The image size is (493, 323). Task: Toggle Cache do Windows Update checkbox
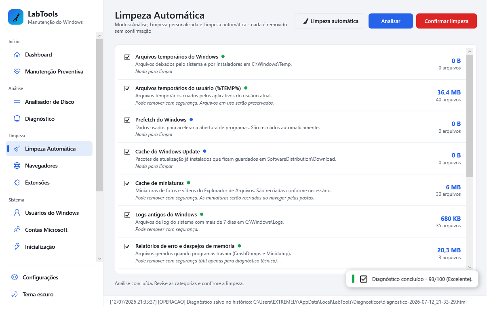click(x=127, y=152)
